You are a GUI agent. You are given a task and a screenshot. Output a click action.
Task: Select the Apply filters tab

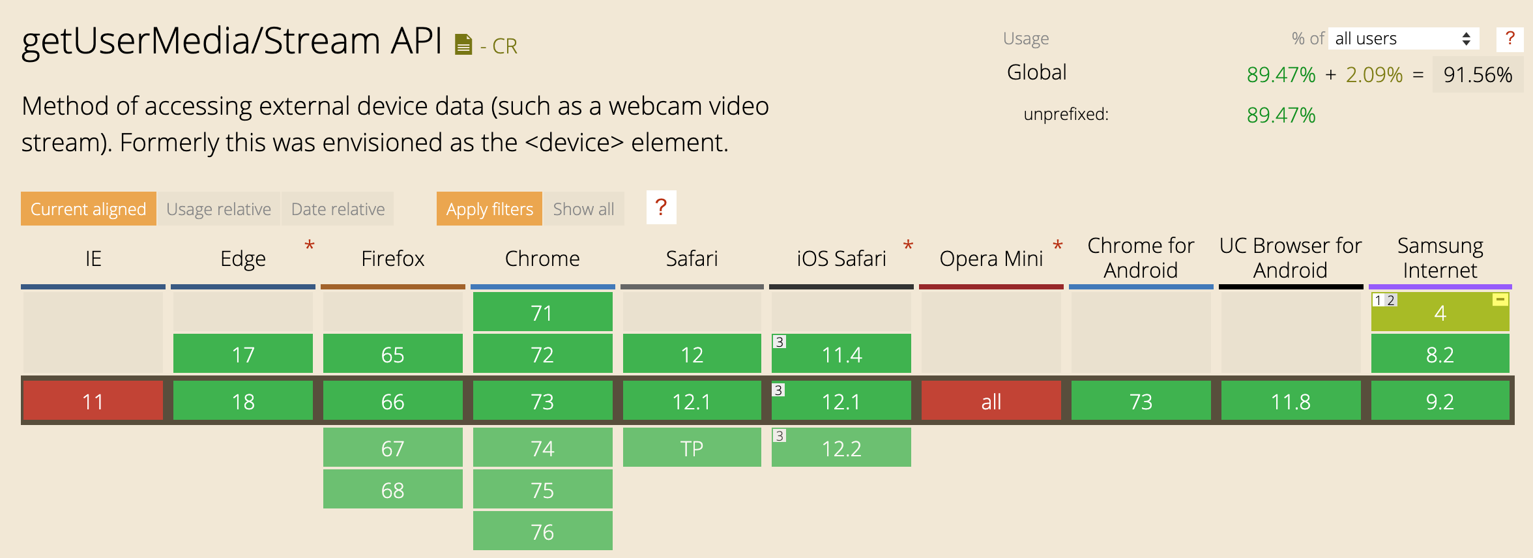[489, 209]
